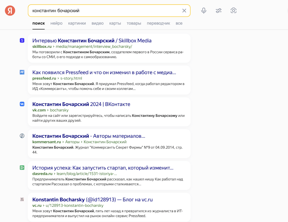Open the переводчик tab

coord(158,23)
